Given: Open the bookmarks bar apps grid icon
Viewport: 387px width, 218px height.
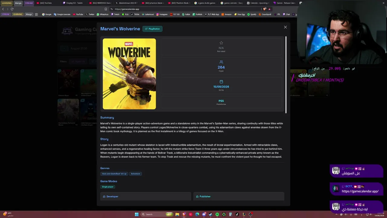Looking at the screenshot, I should pos(36,14).
